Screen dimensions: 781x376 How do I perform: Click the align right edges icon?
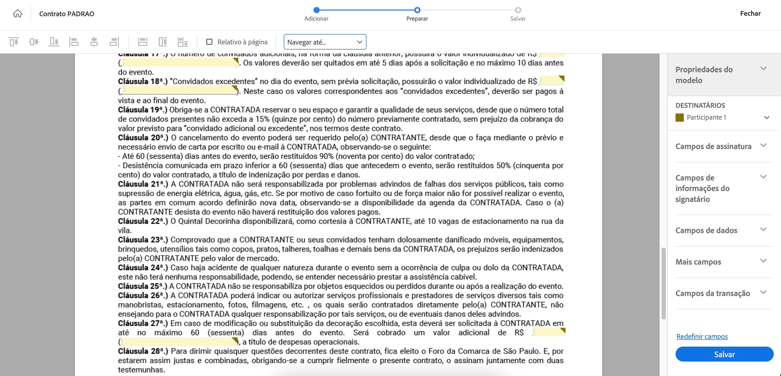click(114, 42)
